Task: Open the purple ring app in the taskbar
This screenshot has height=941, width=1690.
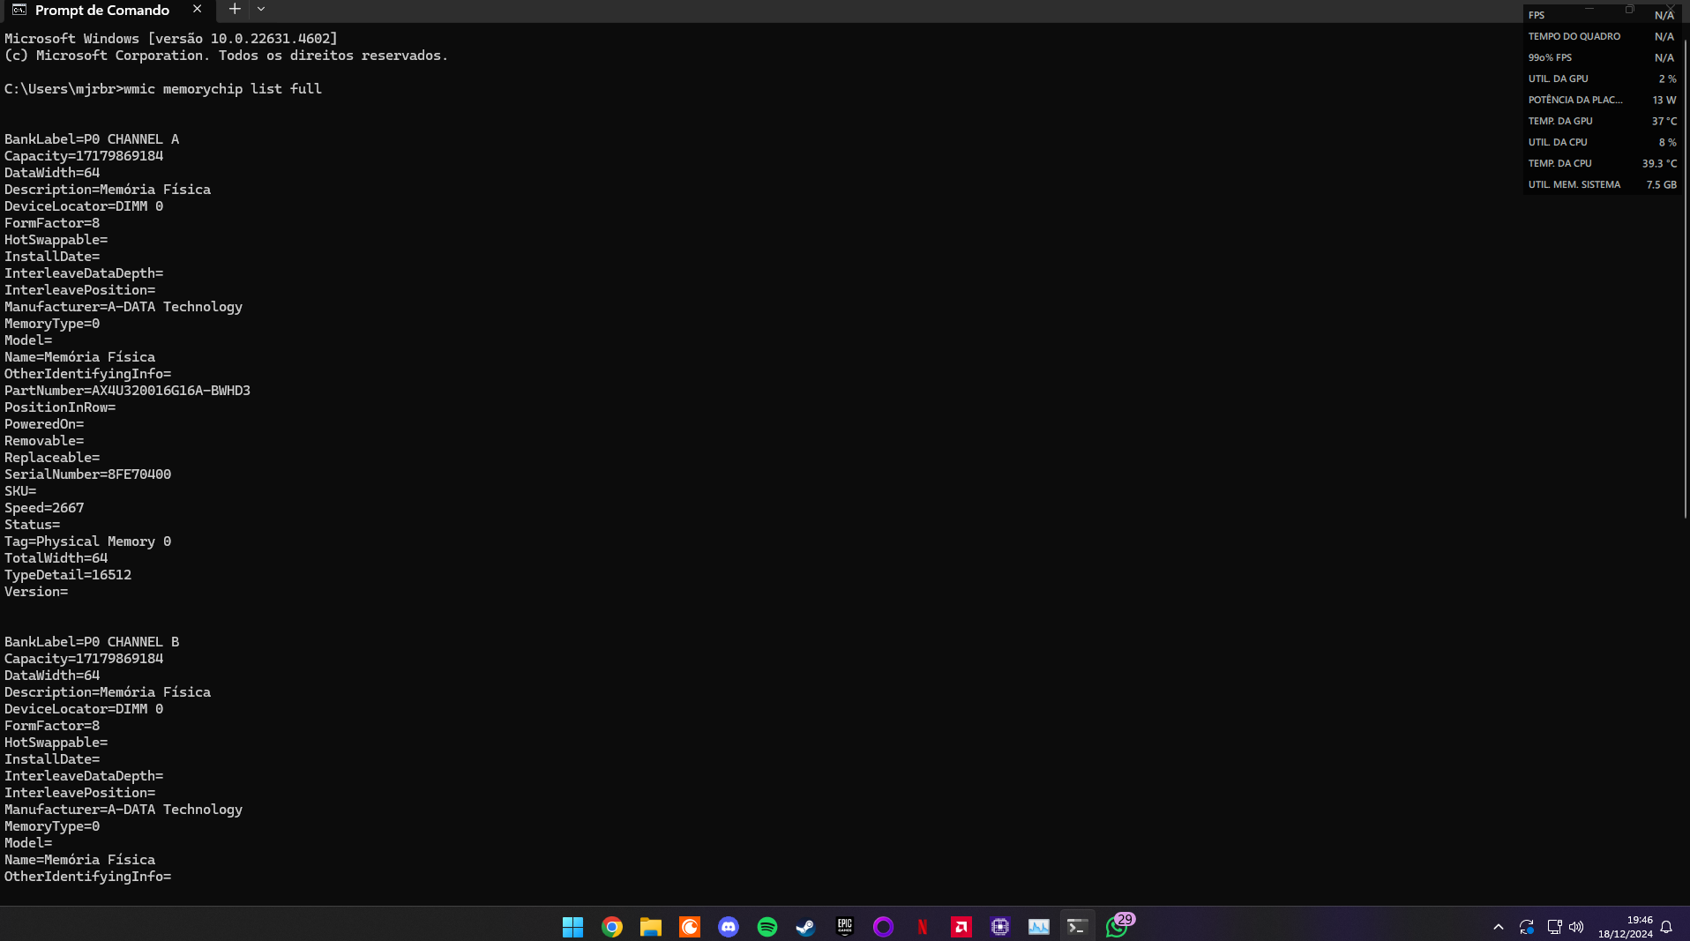Action: 883,927
